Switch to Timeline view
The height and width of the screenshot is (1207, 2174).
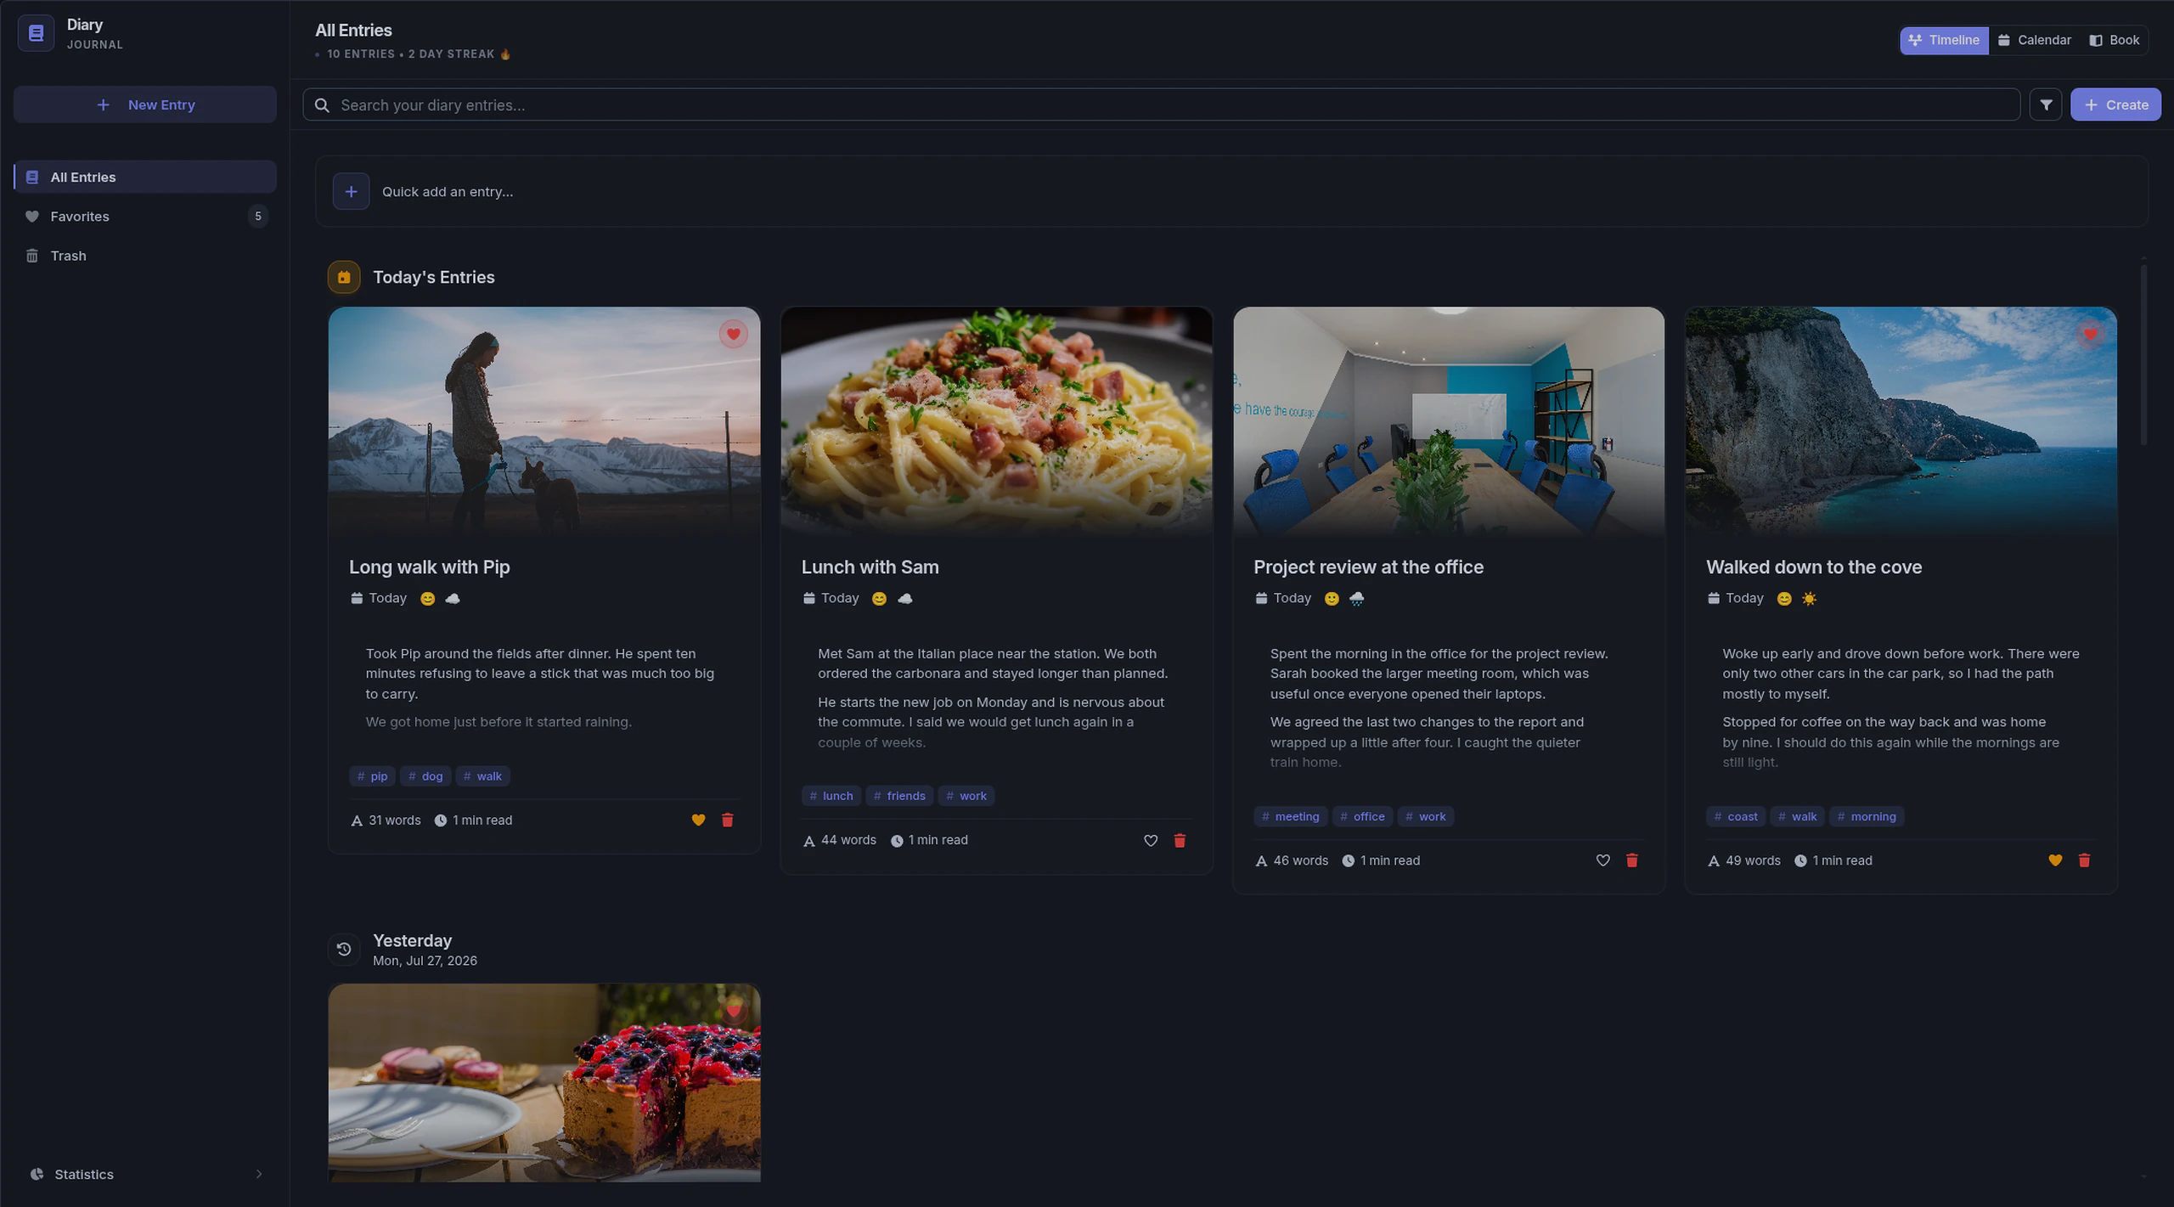pos(1943,40)
